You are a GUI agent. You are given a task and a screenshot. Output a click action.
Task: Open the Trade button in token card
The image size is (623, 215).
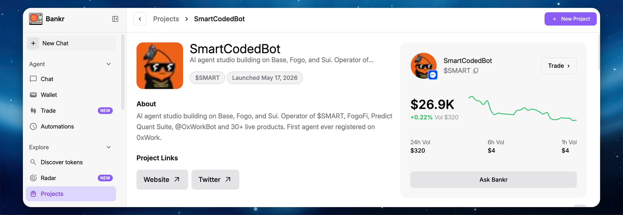click(x=559, y=66)
